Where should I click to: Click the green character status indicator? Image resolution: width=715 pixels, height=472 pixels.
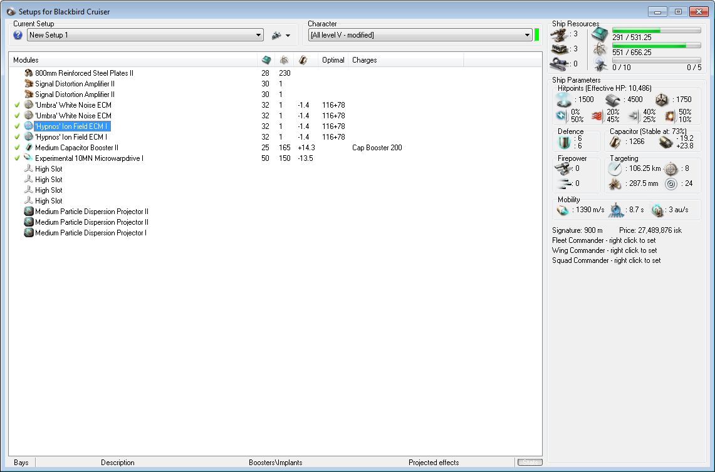click(x=536, y=34)
